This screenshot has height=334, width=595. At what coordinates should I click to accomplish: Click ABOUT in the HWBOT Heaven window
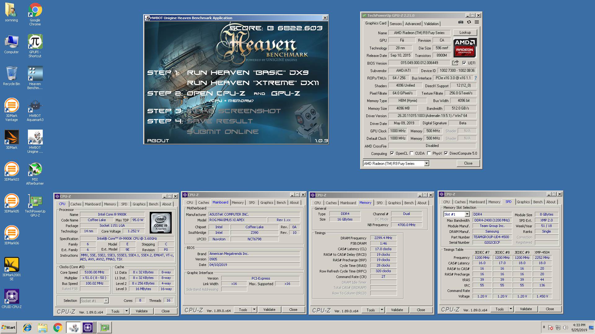(x=158, y=140)
